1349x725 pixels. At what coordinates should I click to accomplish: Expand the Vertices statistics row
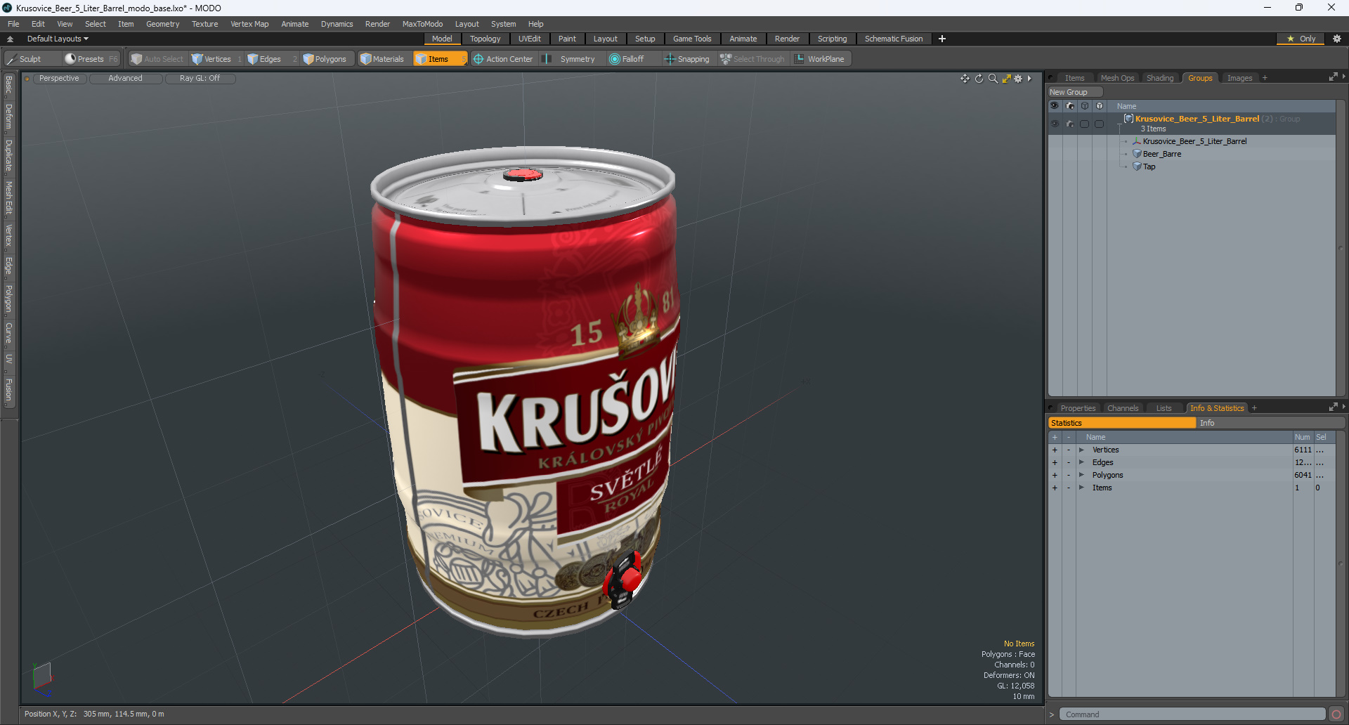1081,450
